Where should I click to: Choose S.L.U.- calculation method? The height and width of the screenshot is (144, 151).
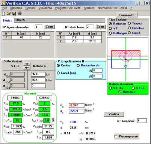pyautogui.click(x=133, y=88)
